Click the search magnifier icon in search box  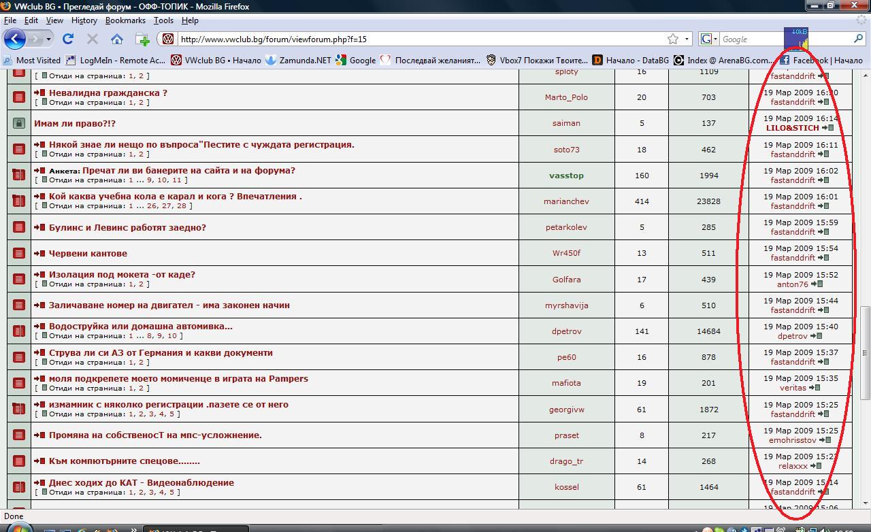[858, 39]
